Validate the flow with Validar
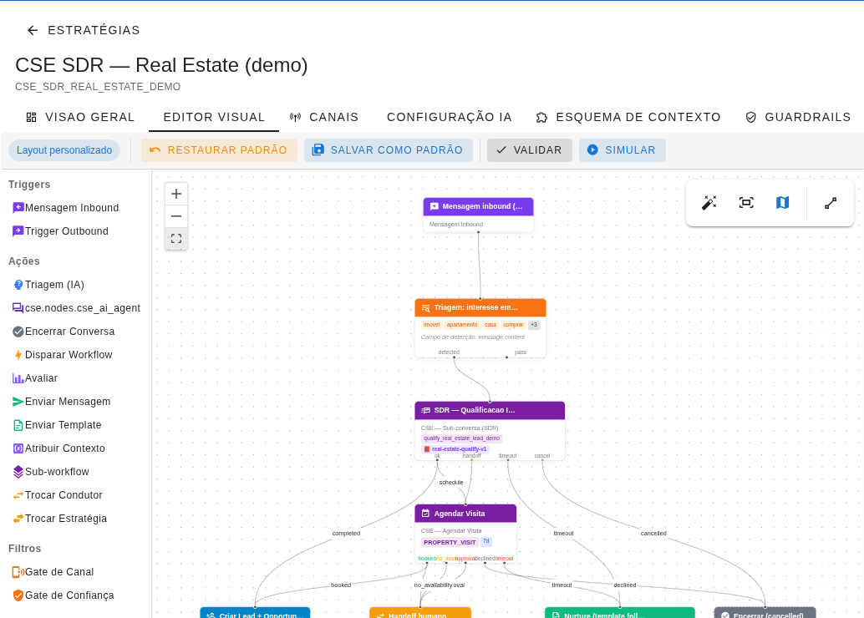The width and height of the screenshot is (864, 618). tap(529, 150)
